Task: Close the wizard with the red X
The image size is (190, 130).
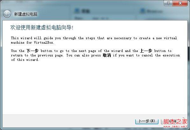Action: pyautogui.click(x=180, y=3)
